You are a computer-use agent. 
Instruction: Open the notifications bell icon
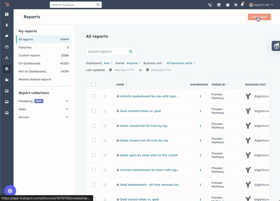(242, 4)
